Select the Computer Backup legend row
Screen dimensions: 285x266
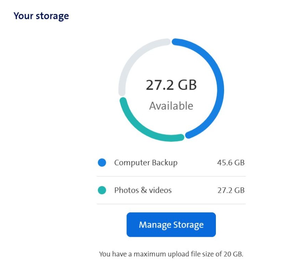[171, 163]
